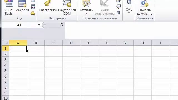Select cell A9 in the worksheet

(x=18, y=93)
